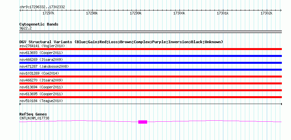
Task: Select the blue gain bar for nsv613693
Action: click(x=150, y=56)
